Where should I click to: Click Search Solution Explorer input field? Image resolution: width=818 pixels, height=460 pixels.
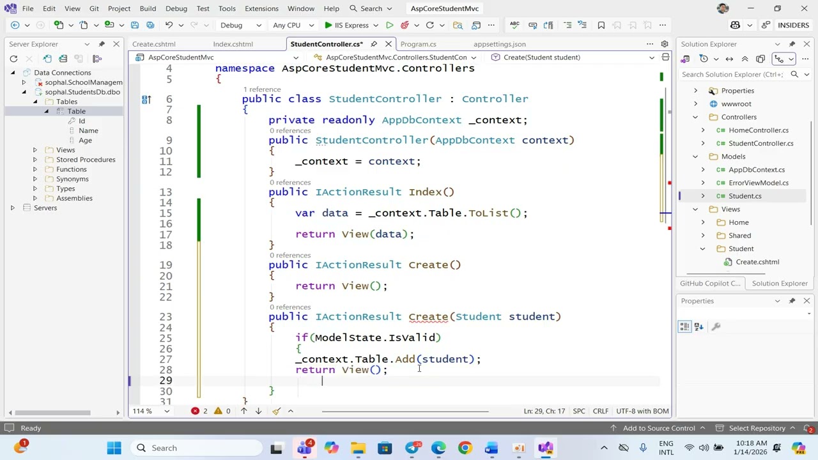click(732, 74)
